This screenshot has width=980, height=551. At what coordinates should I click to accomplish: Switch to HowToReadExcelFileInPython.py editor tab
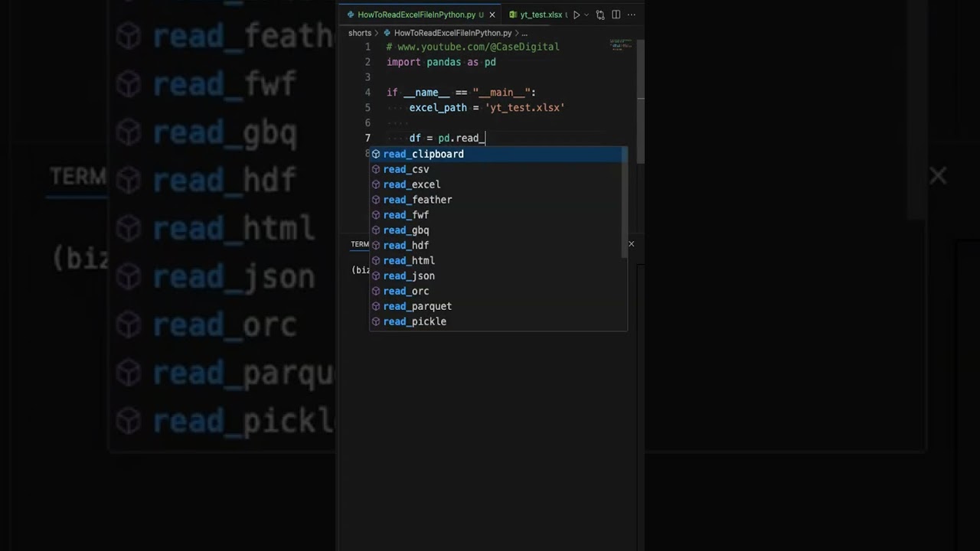(416, 15)
